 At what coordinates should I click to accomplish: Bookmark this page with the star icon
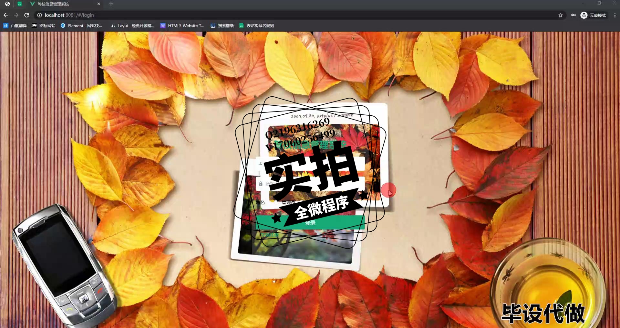tap(561, 15)
